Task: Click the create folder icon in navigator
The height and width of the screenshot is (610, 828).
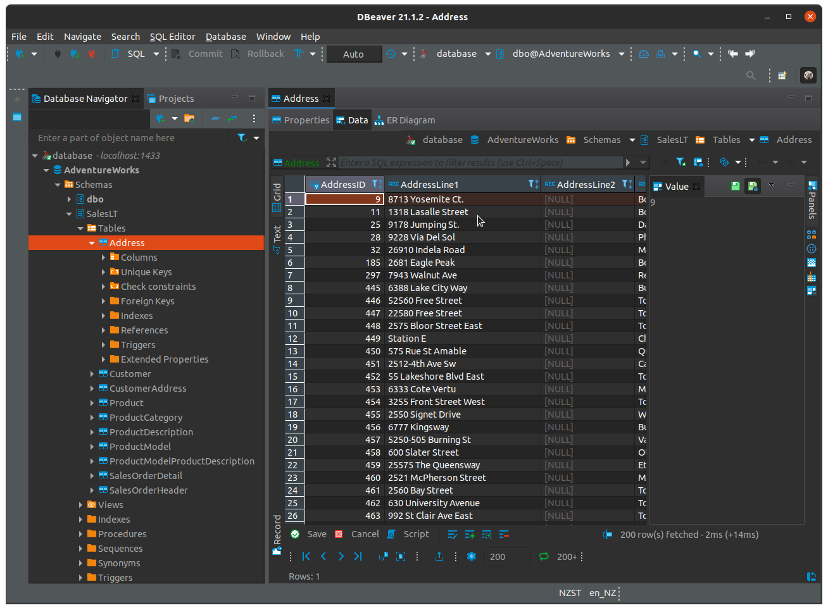Action: coord(189,118)
